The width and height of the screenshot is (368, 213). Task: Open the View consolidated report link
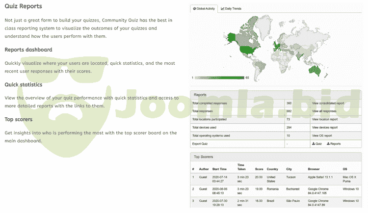tap(328, 103)
